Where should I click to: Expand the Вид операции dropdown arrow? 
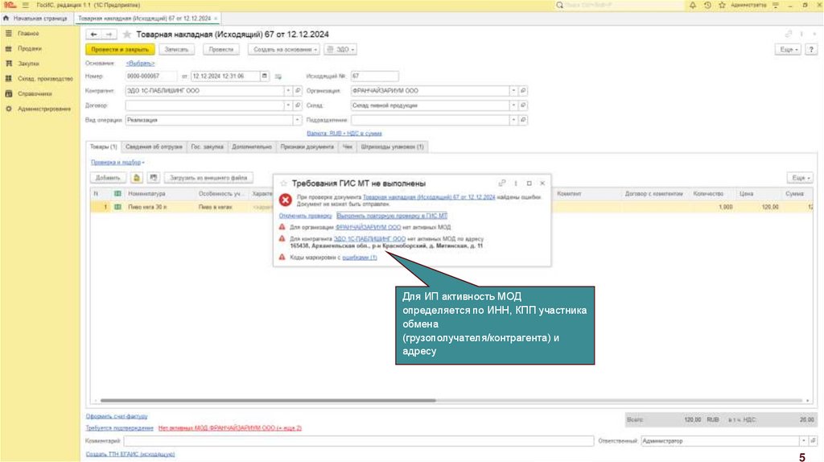[297, 120]
